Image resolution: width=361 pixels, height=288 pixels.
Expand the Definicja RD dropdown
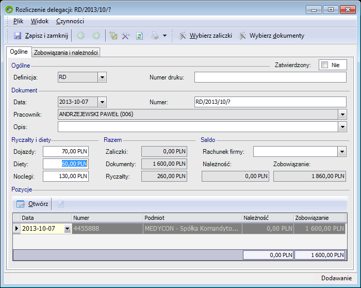[x=102, y=77]
